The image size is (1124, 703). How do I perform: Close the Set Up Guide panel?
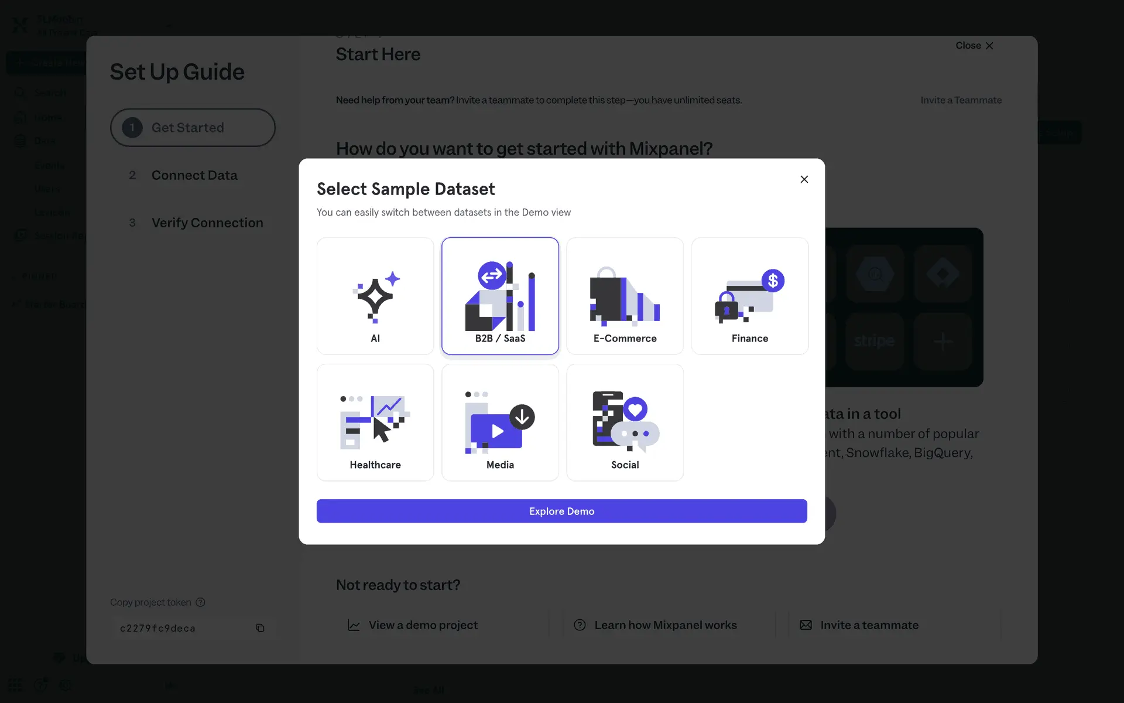click(x=974, y=46)
